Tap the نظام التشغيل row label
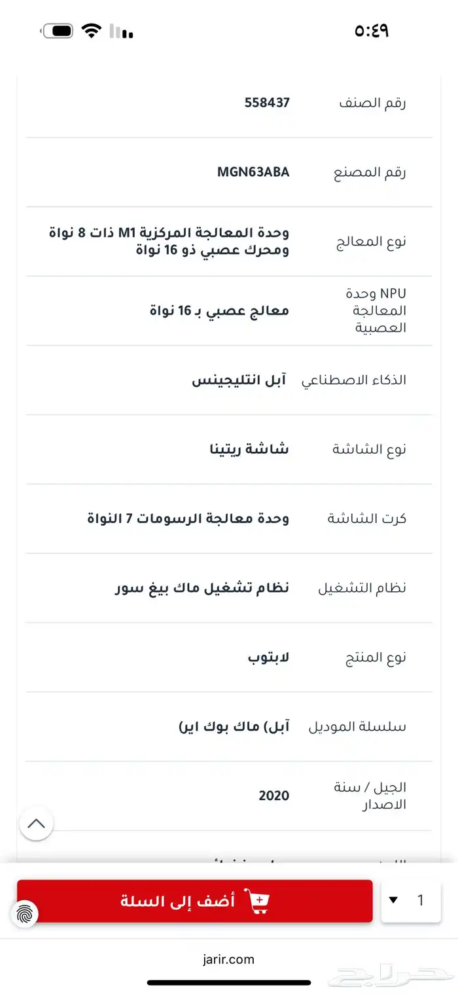This screenshot has height=994, width=458. point(362,588)
